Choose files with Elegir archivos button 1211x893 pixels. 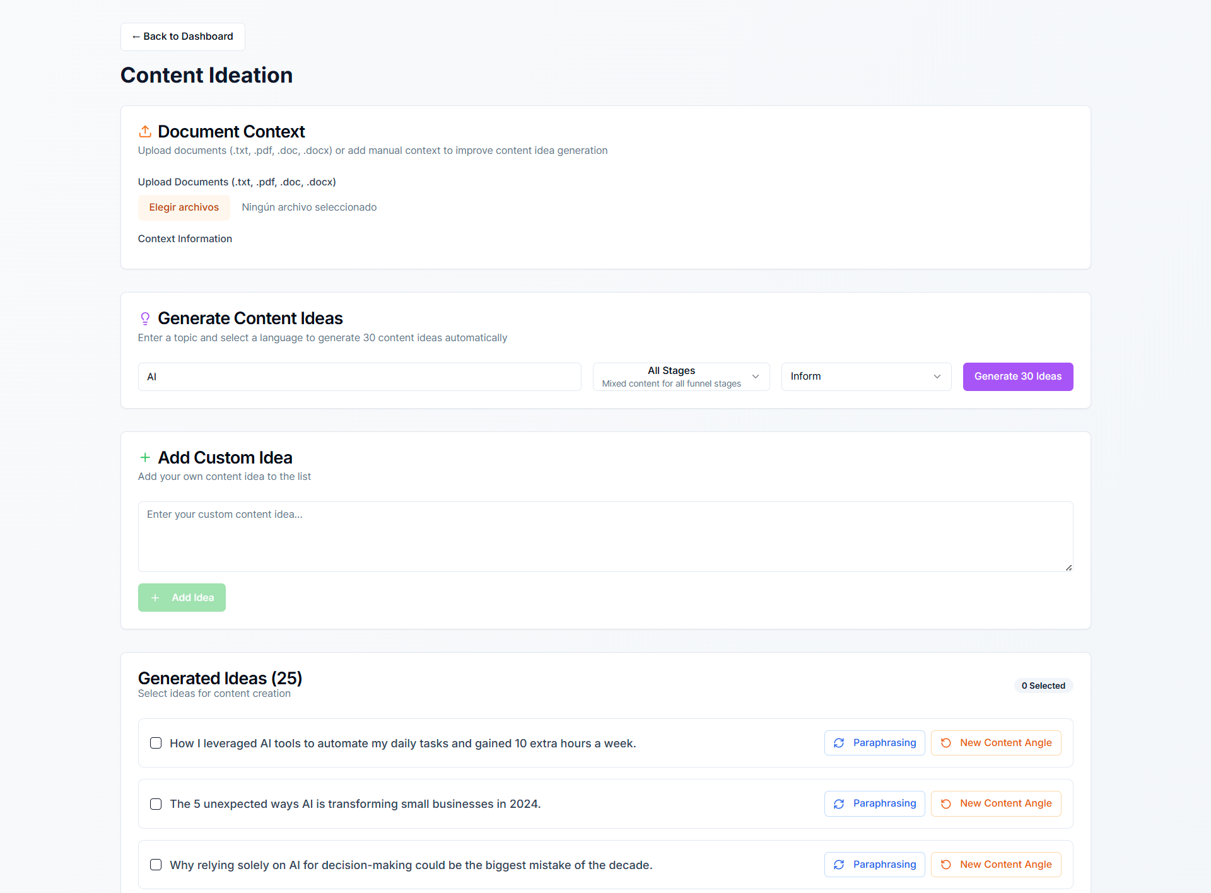(184, 207)
